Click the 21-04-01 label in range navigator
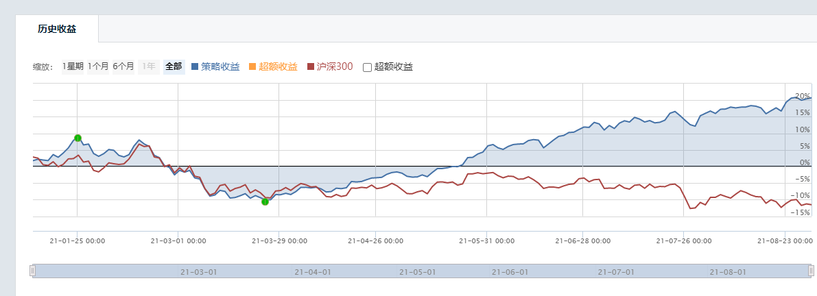 (x=313, y=272)
